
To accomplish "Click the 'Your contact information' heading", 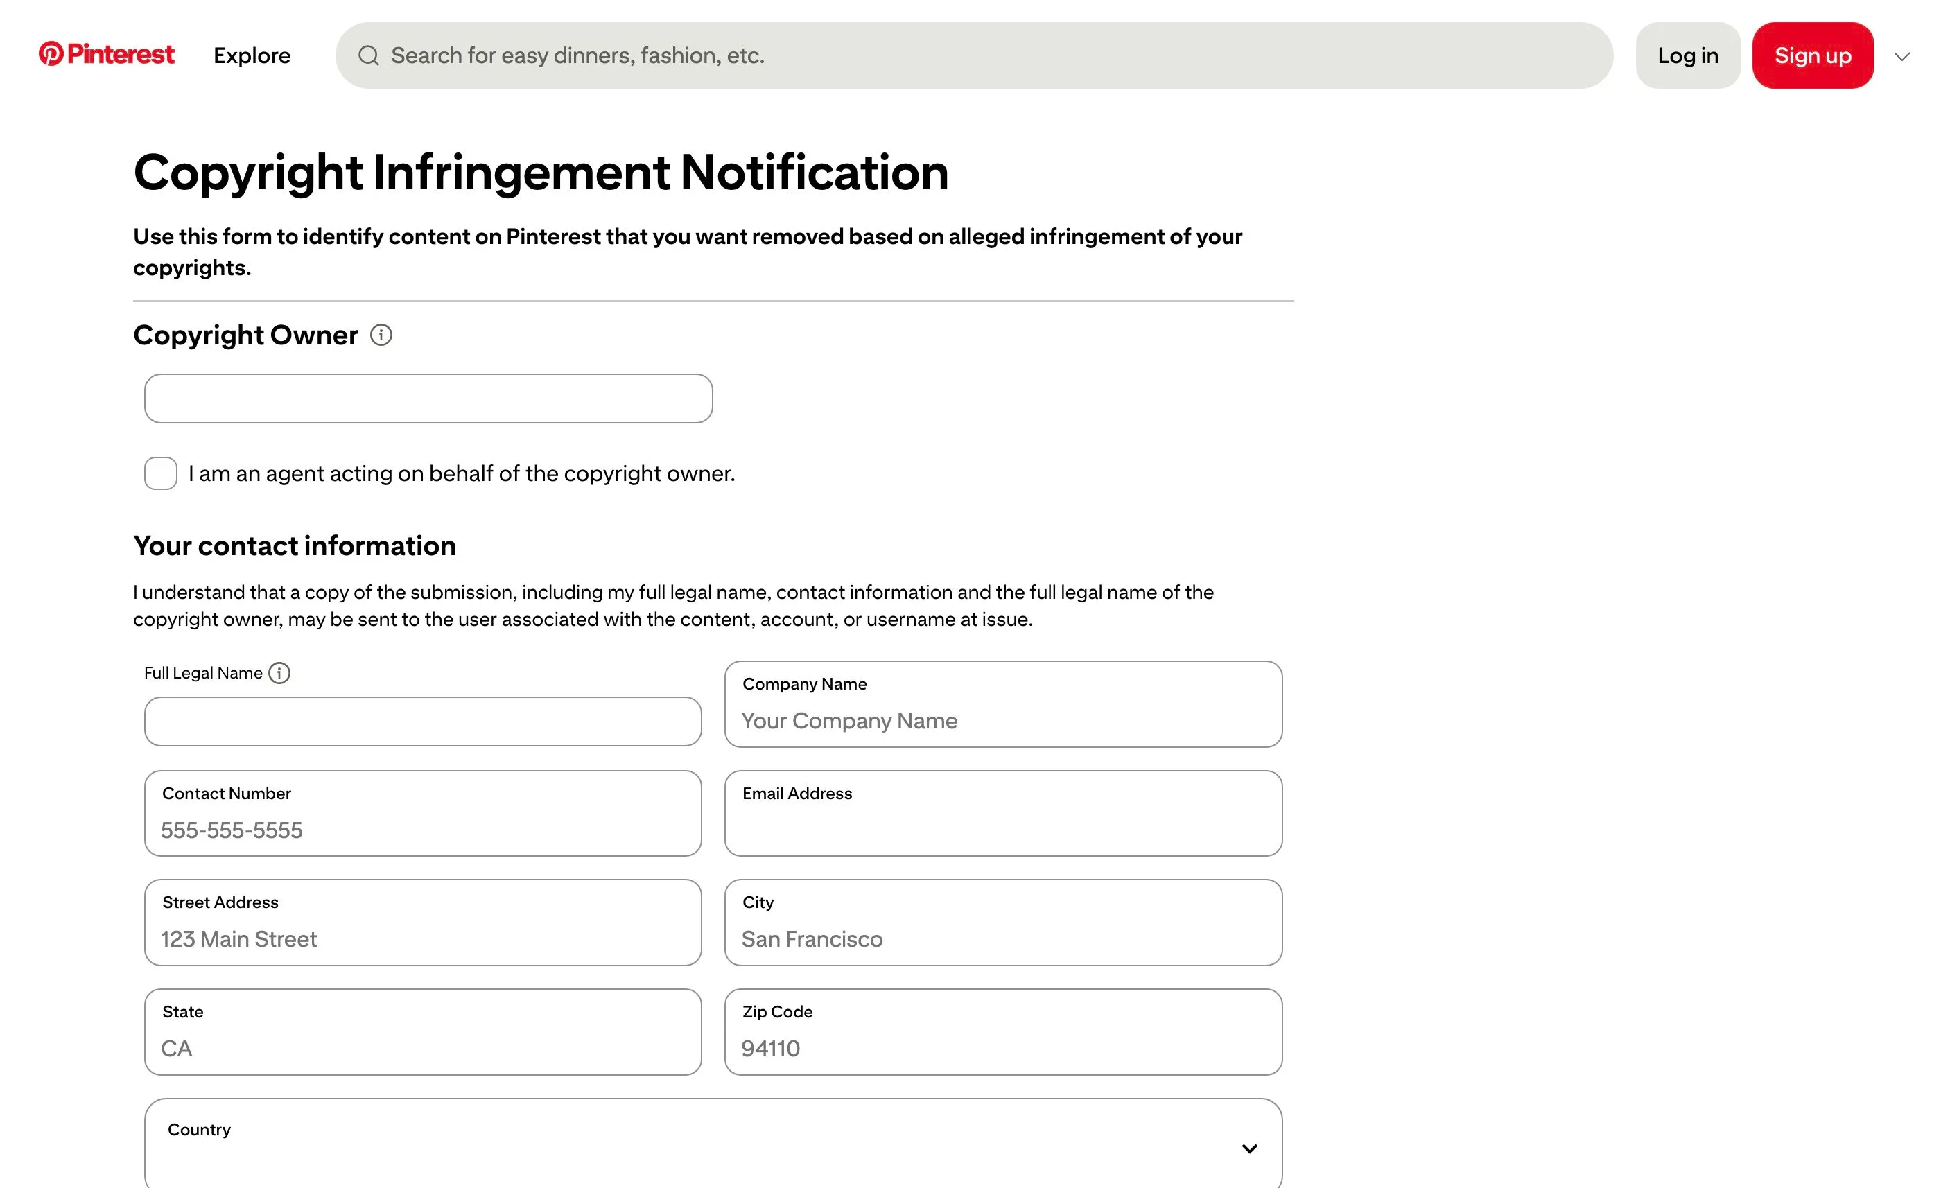I will click(x=295, y=546).
